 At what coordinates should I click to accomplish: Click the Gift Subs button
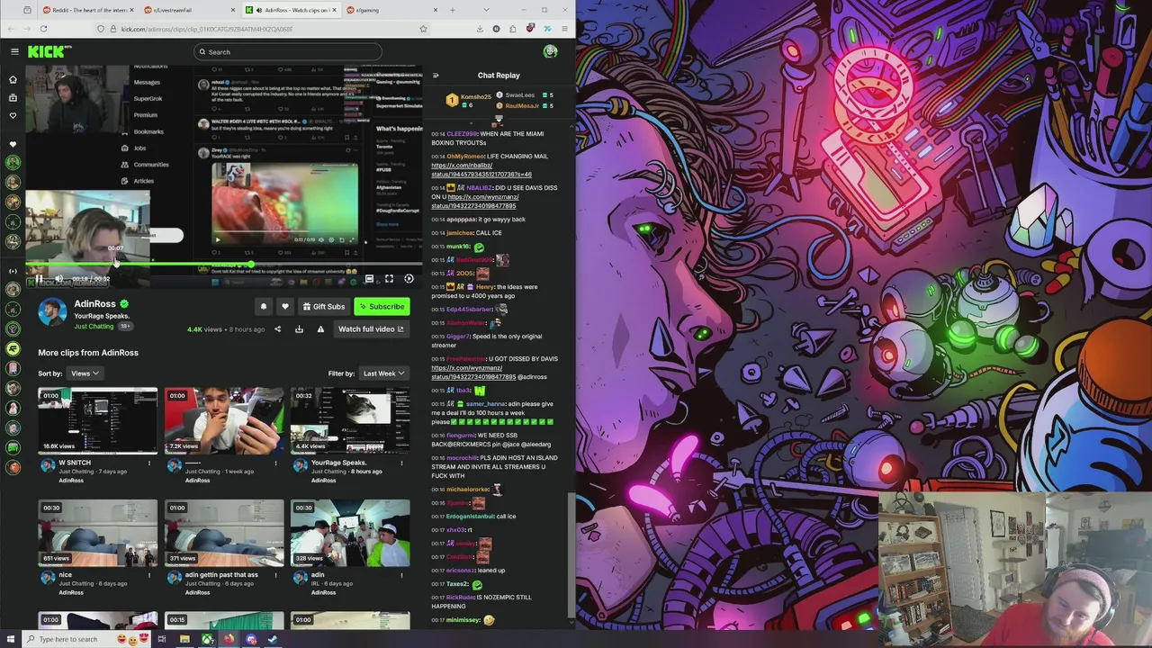coord(323,307)
